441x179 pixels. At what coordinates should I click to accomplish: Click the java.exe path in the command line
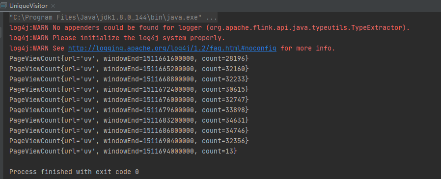pyautogui.click(x=106, y=18)
